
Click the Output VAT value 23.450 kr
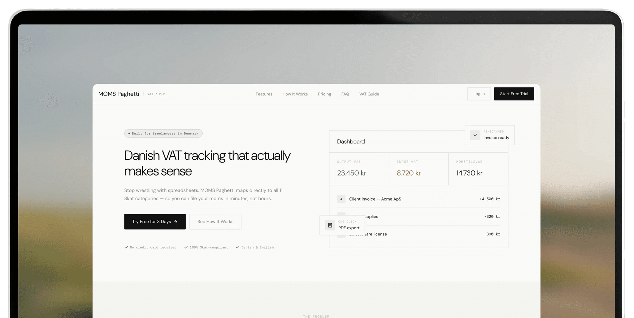click(x=352, y=173)
